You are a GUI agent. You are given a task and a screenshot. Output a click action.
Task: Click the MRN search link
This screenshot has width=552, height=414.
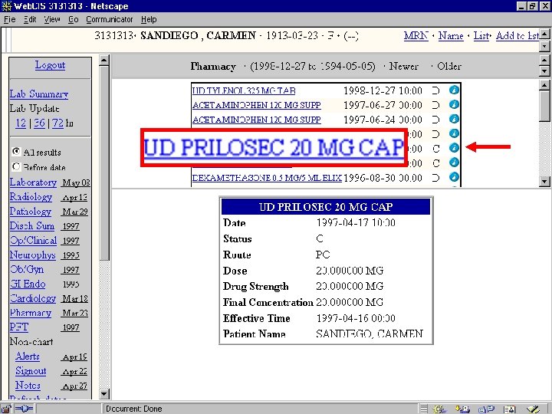416,35
